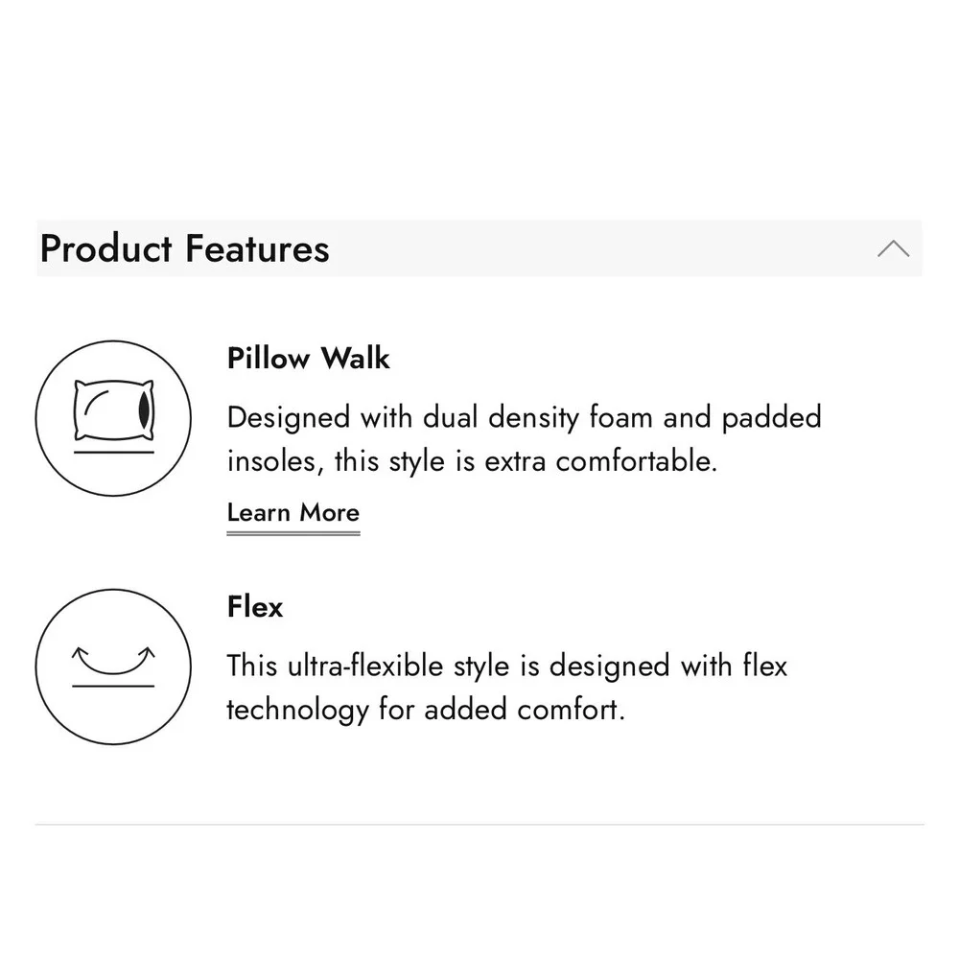
Task: Click the divider line below the features
Action: pos(479,825)
